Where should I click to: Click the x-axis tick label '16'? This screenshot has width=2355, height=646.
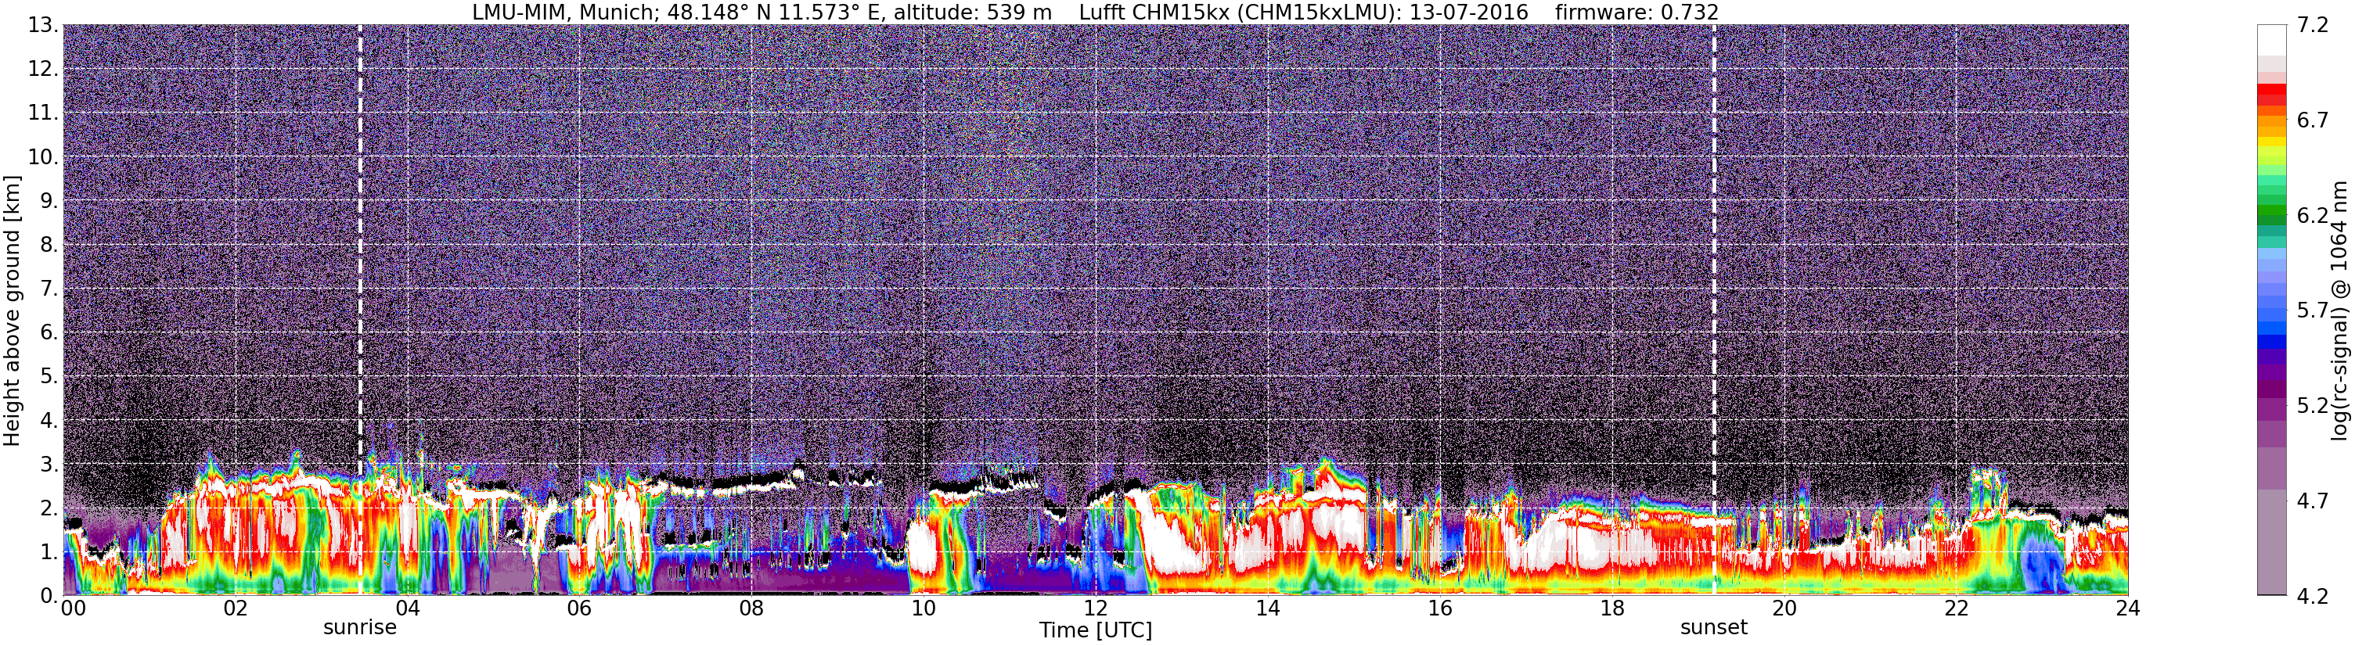1440,608
